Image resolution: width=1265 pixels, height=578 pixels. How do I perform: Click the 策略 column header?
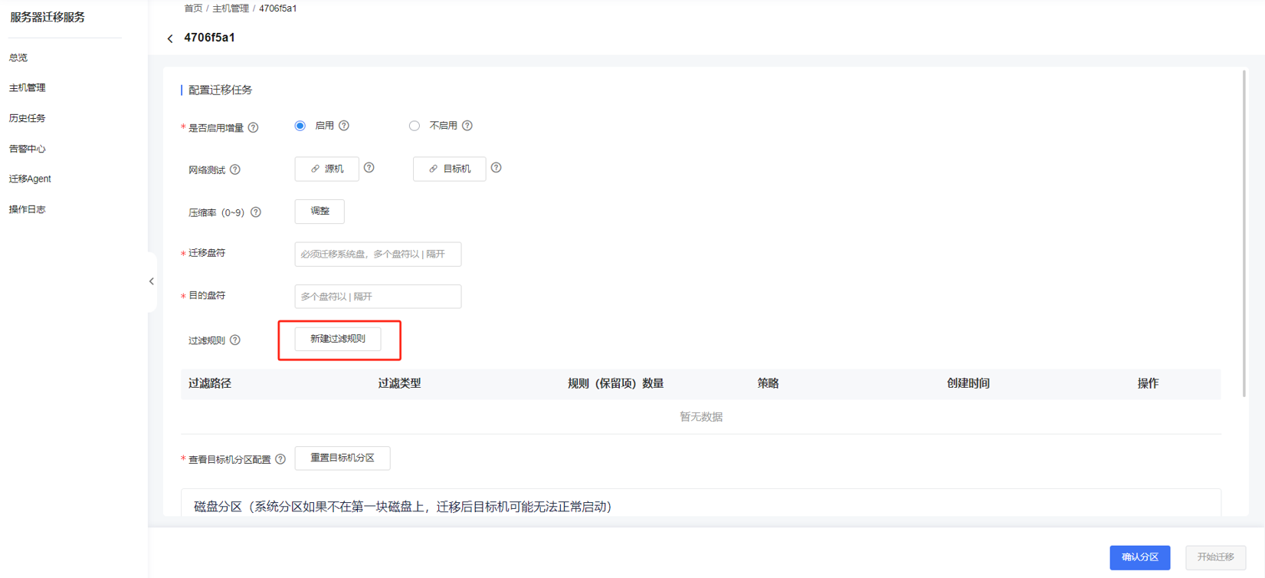point(769,383)
